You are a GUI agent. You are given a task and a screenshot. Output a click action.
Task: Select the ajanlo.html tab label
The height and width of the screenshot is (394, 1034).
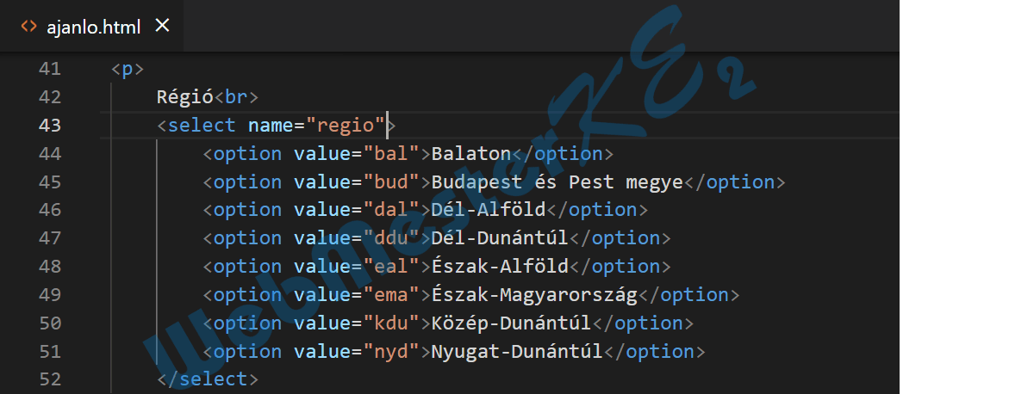(x=93, y=27)
